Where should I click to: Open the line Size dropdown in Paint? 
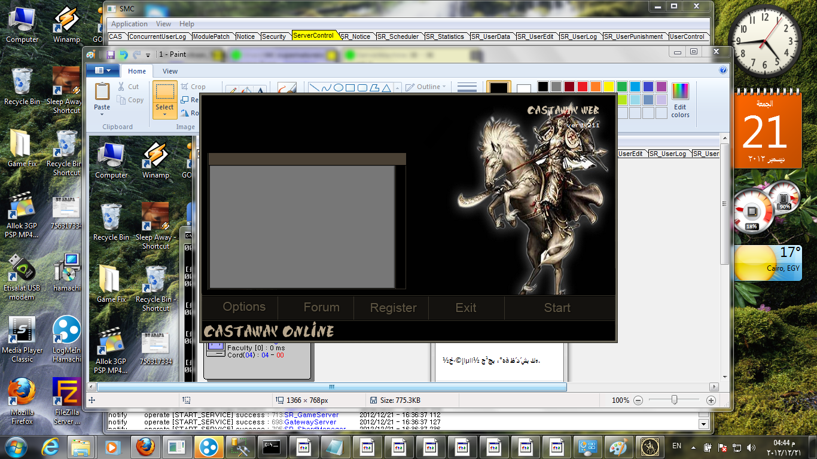click(467, 88)
